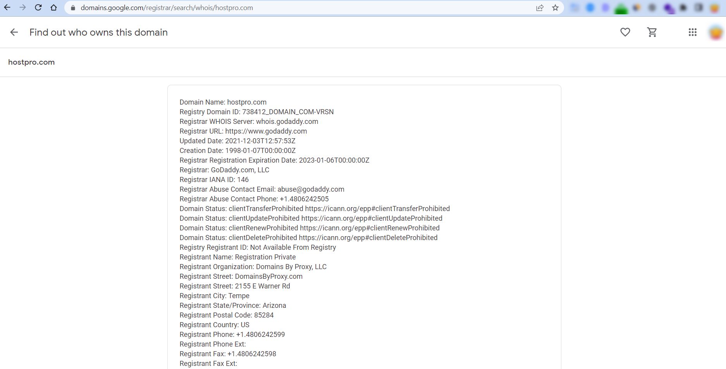726x369 pixels.
Task: Open your Google account profile avatar
Action: point(716,32)
